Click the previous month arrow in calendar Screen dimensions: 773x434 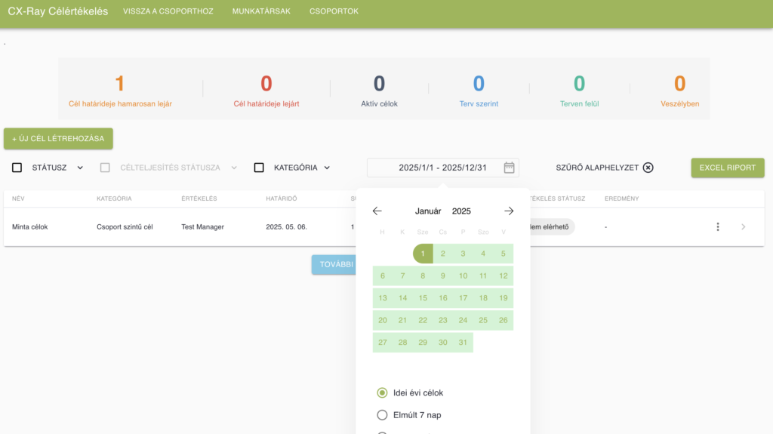pyautogui.click(x=377, y=211)
